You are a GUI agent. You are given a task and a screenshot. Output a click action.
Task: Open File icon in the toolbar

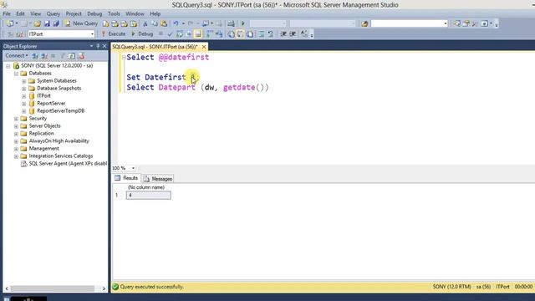(37, 23)
